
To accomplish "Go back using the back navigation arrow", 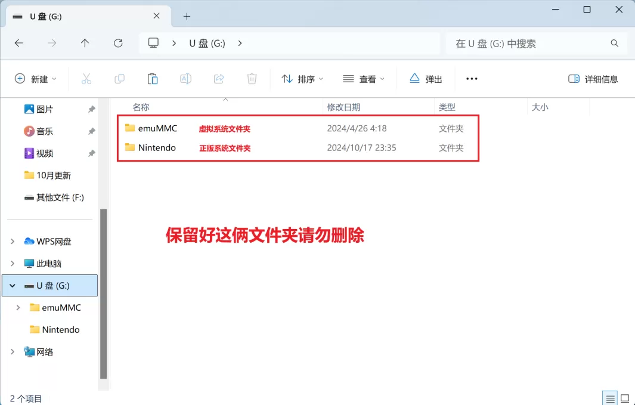I will (19, 43).
